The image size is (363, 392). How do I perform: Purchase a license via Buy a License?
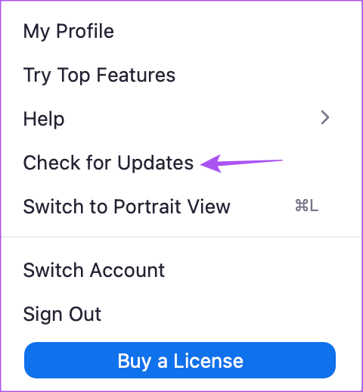coord(180,360)
